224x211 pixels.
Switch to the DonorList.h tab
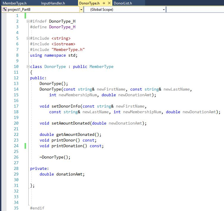point(123,3)
